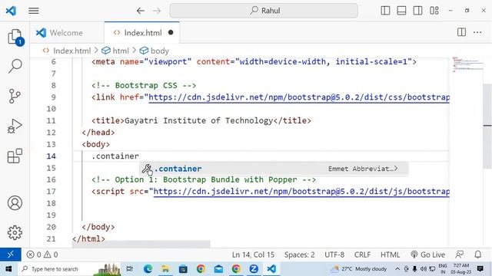This screenshot has width=492, height=276.
Task: Open the notifications bell
Action: pos(478,255)
